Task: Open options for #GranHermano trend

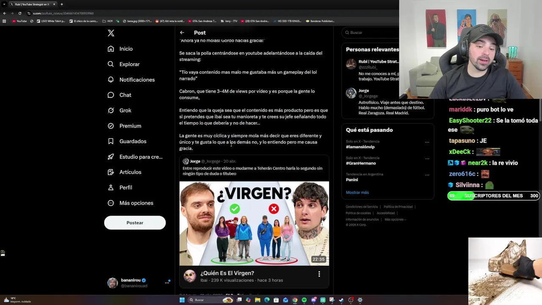Action: [x=427, y=158]
